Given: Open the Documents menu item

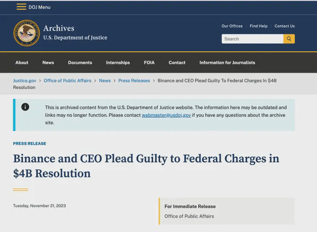Looking at the screenshot, I should 80,63.
